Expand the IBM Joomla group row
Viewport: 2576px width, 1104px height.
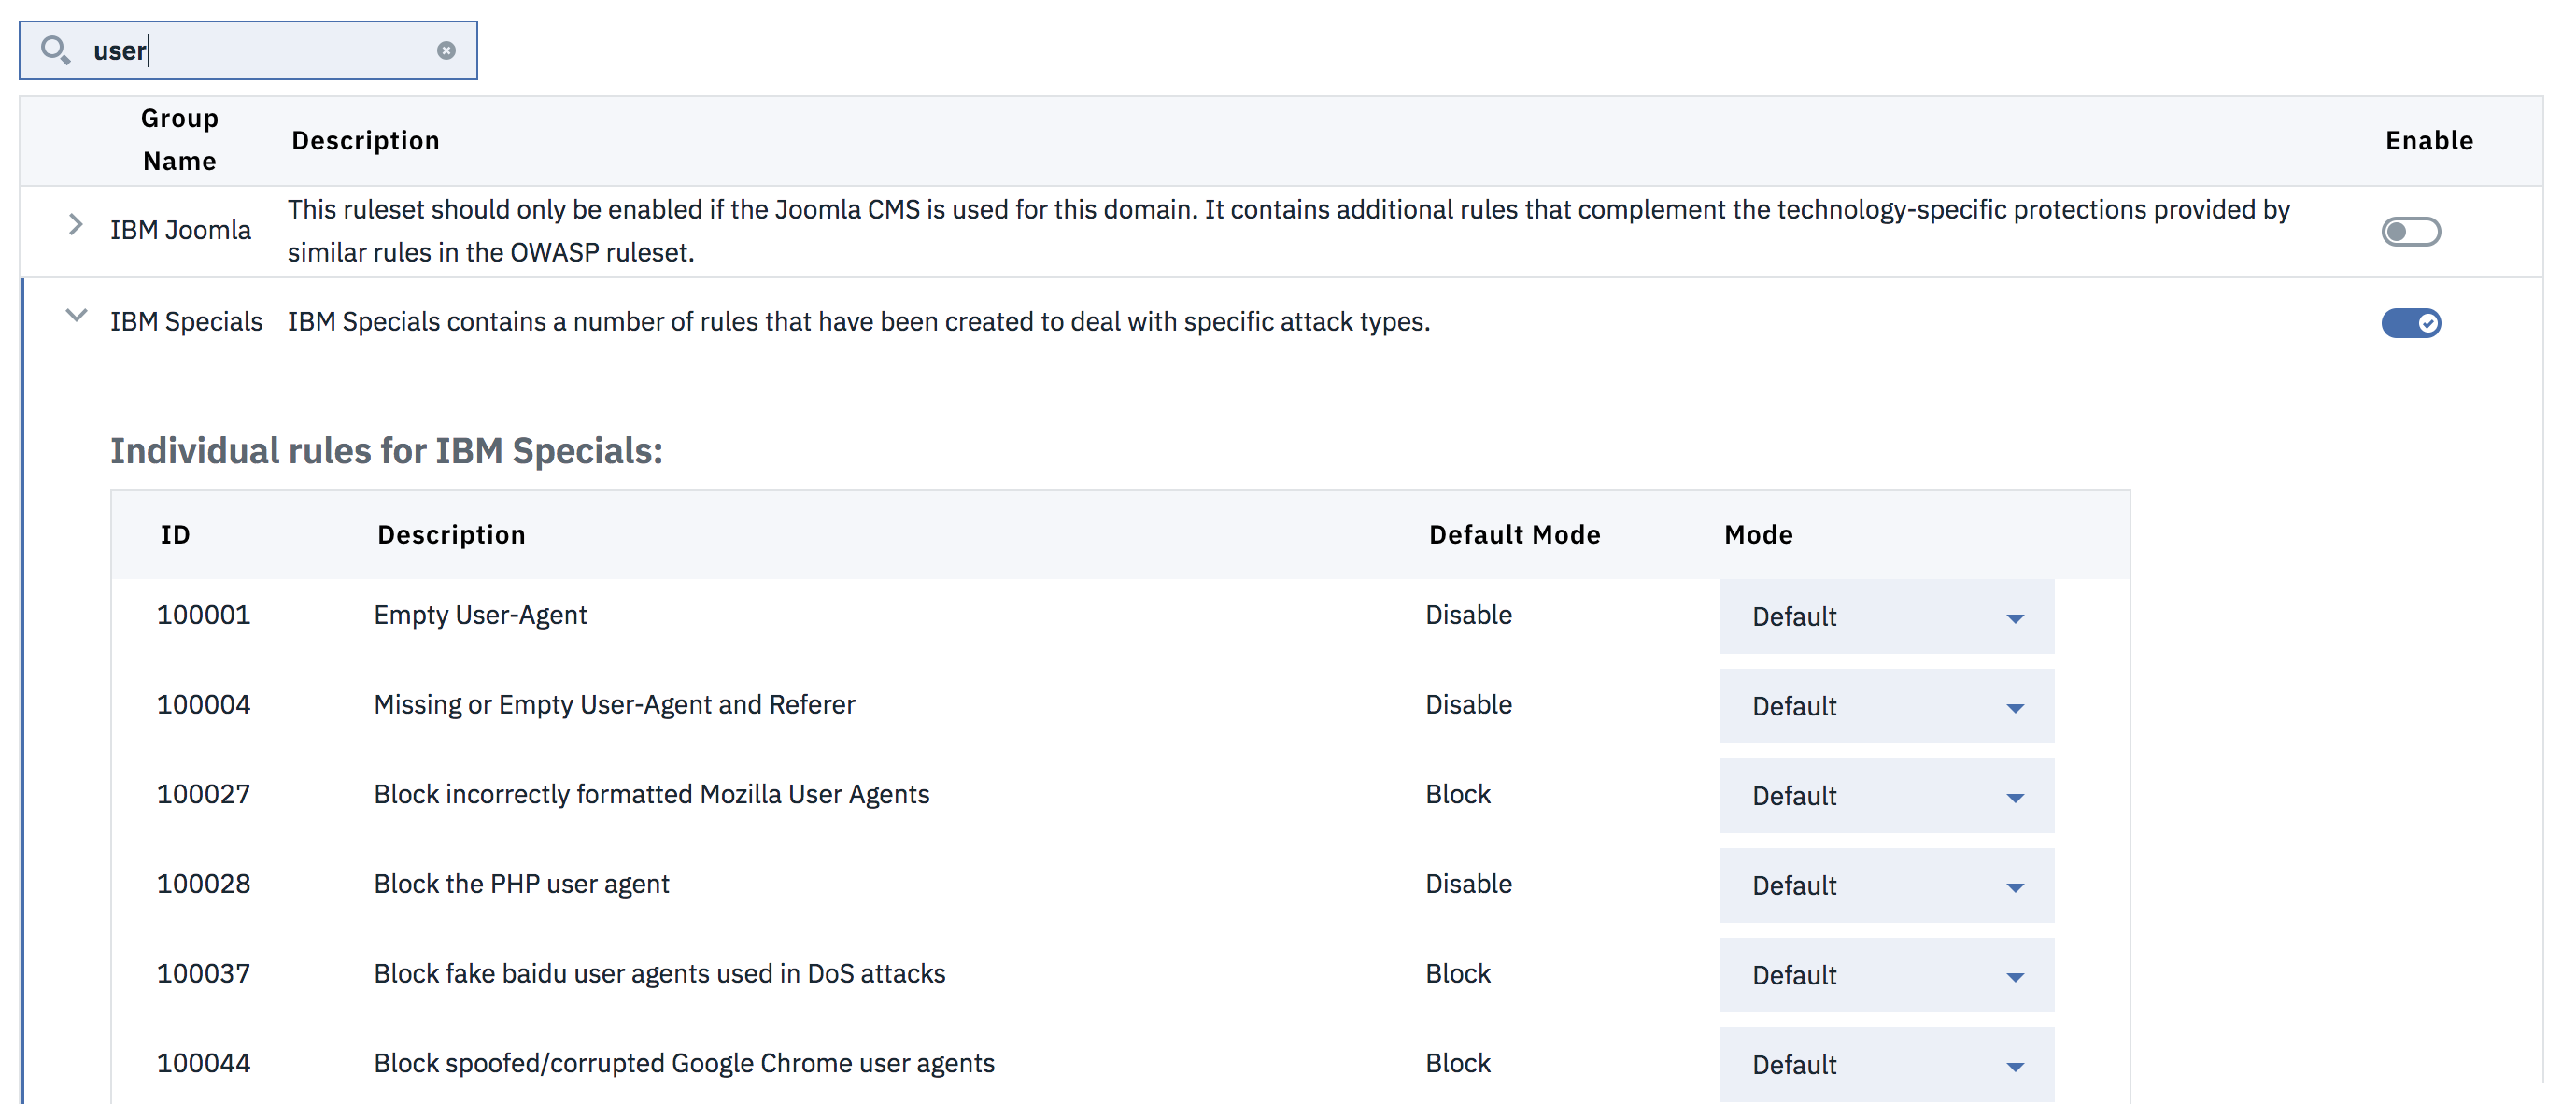coord(75,225)
